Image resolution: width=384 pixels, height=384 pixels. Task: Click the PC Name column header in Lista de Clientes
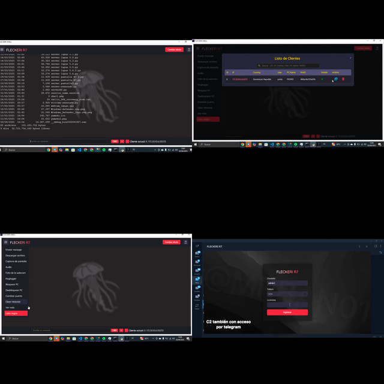point(291,73)
